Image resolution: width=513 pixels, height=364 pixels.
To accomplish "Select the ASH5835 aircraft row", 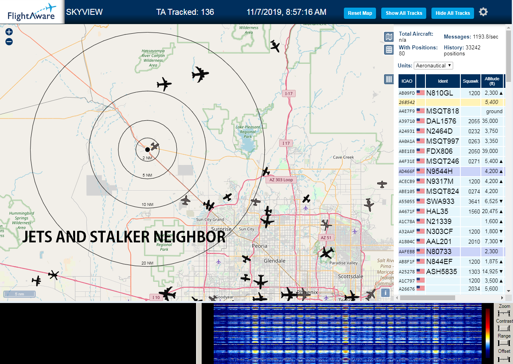I will coord(451,271).
